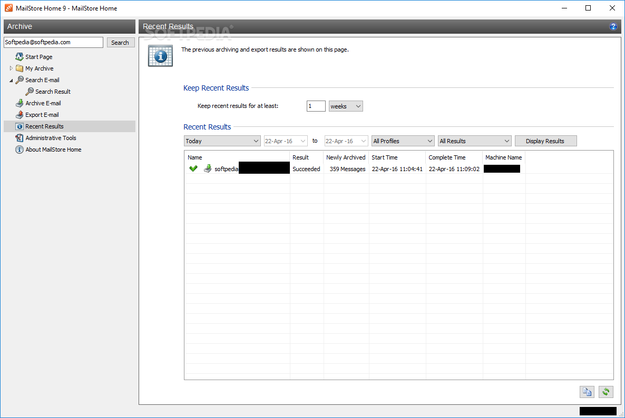Click the archive search input field
Viewport: 625px width, 418px height.
tap(53, 42)
